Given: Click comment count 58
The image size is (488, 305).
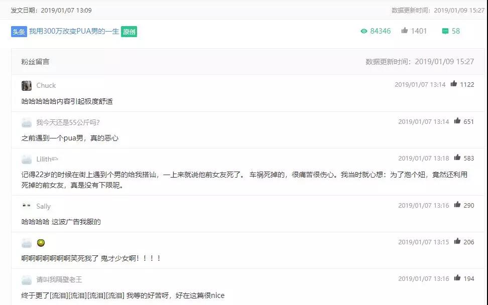Looking at the screenshot, I should (x=456, y=31).
